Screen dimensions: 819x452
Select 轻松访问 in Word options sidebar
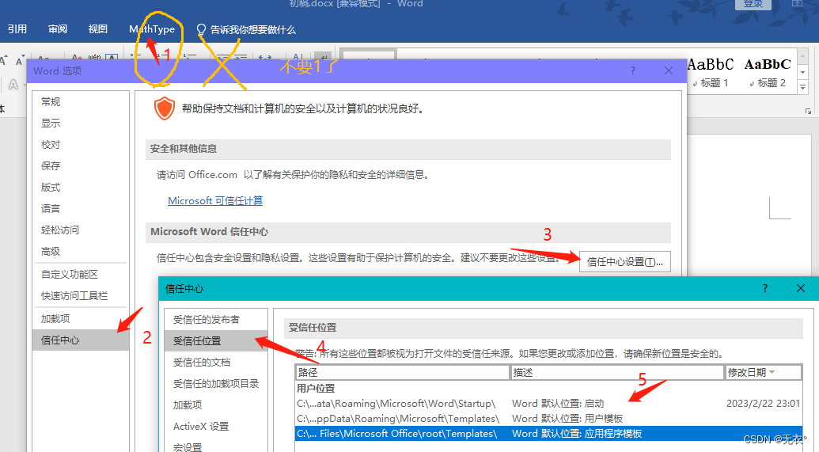(81, 230)
